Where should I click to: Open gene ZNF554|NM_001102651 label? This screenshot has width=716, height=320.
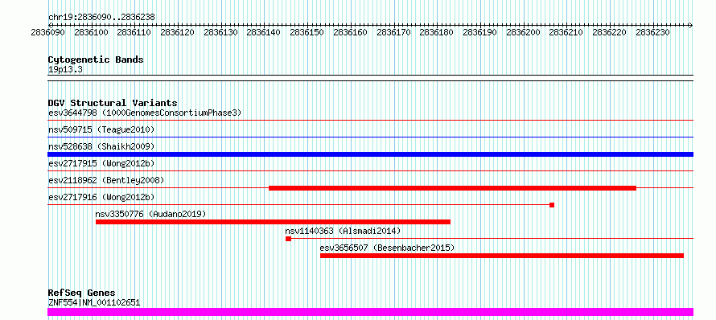[x=94, y=302]
